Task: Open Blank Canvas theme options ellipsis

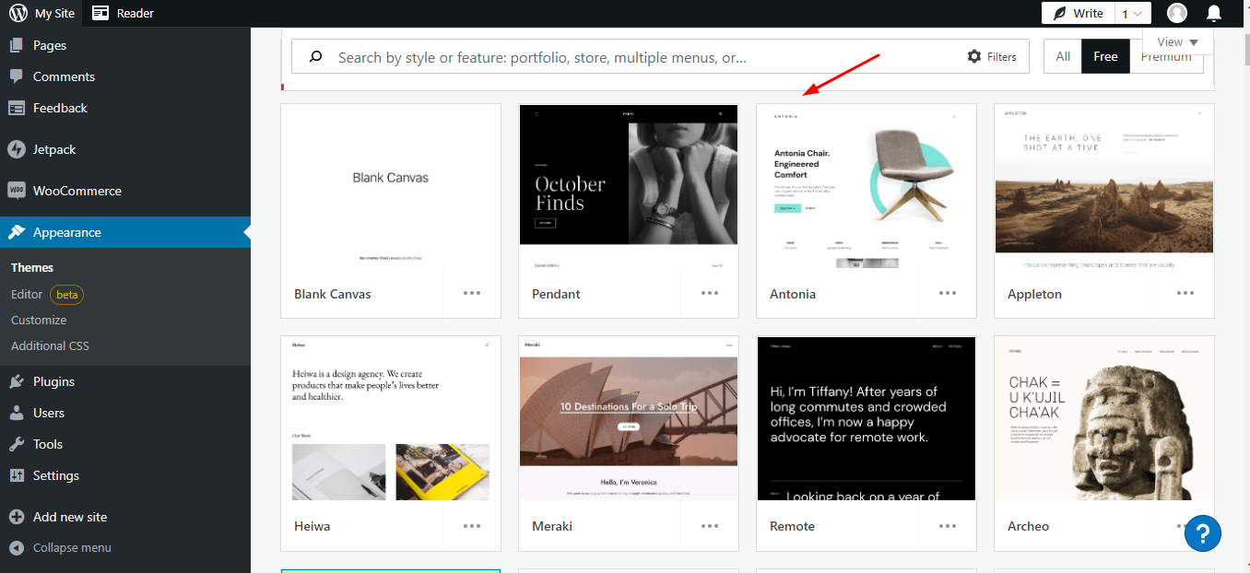Action: (472, 294)
